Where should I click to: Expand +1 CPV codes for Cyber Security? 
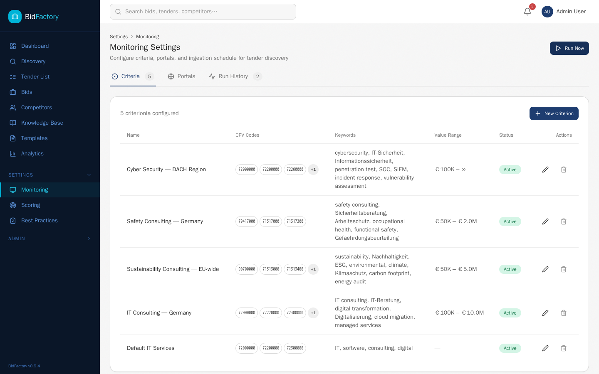pos(313,170)
